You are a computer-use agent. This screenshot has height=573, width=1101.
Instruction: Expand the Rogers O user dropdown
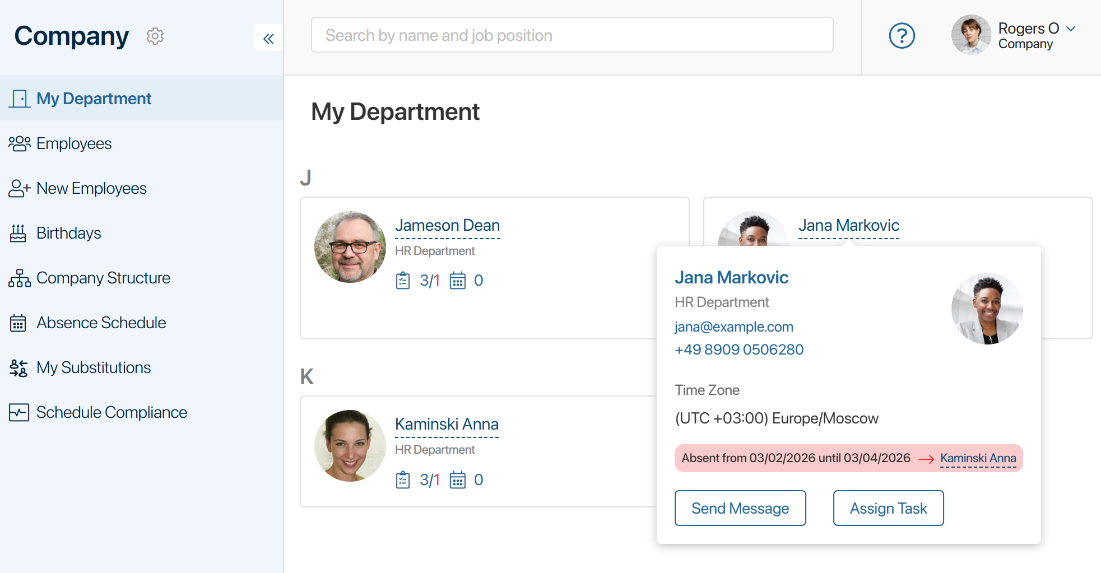1071,29
